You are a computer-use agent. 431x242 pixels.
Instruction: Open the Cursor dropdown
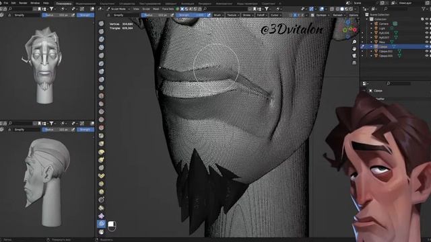click(275, 15)
